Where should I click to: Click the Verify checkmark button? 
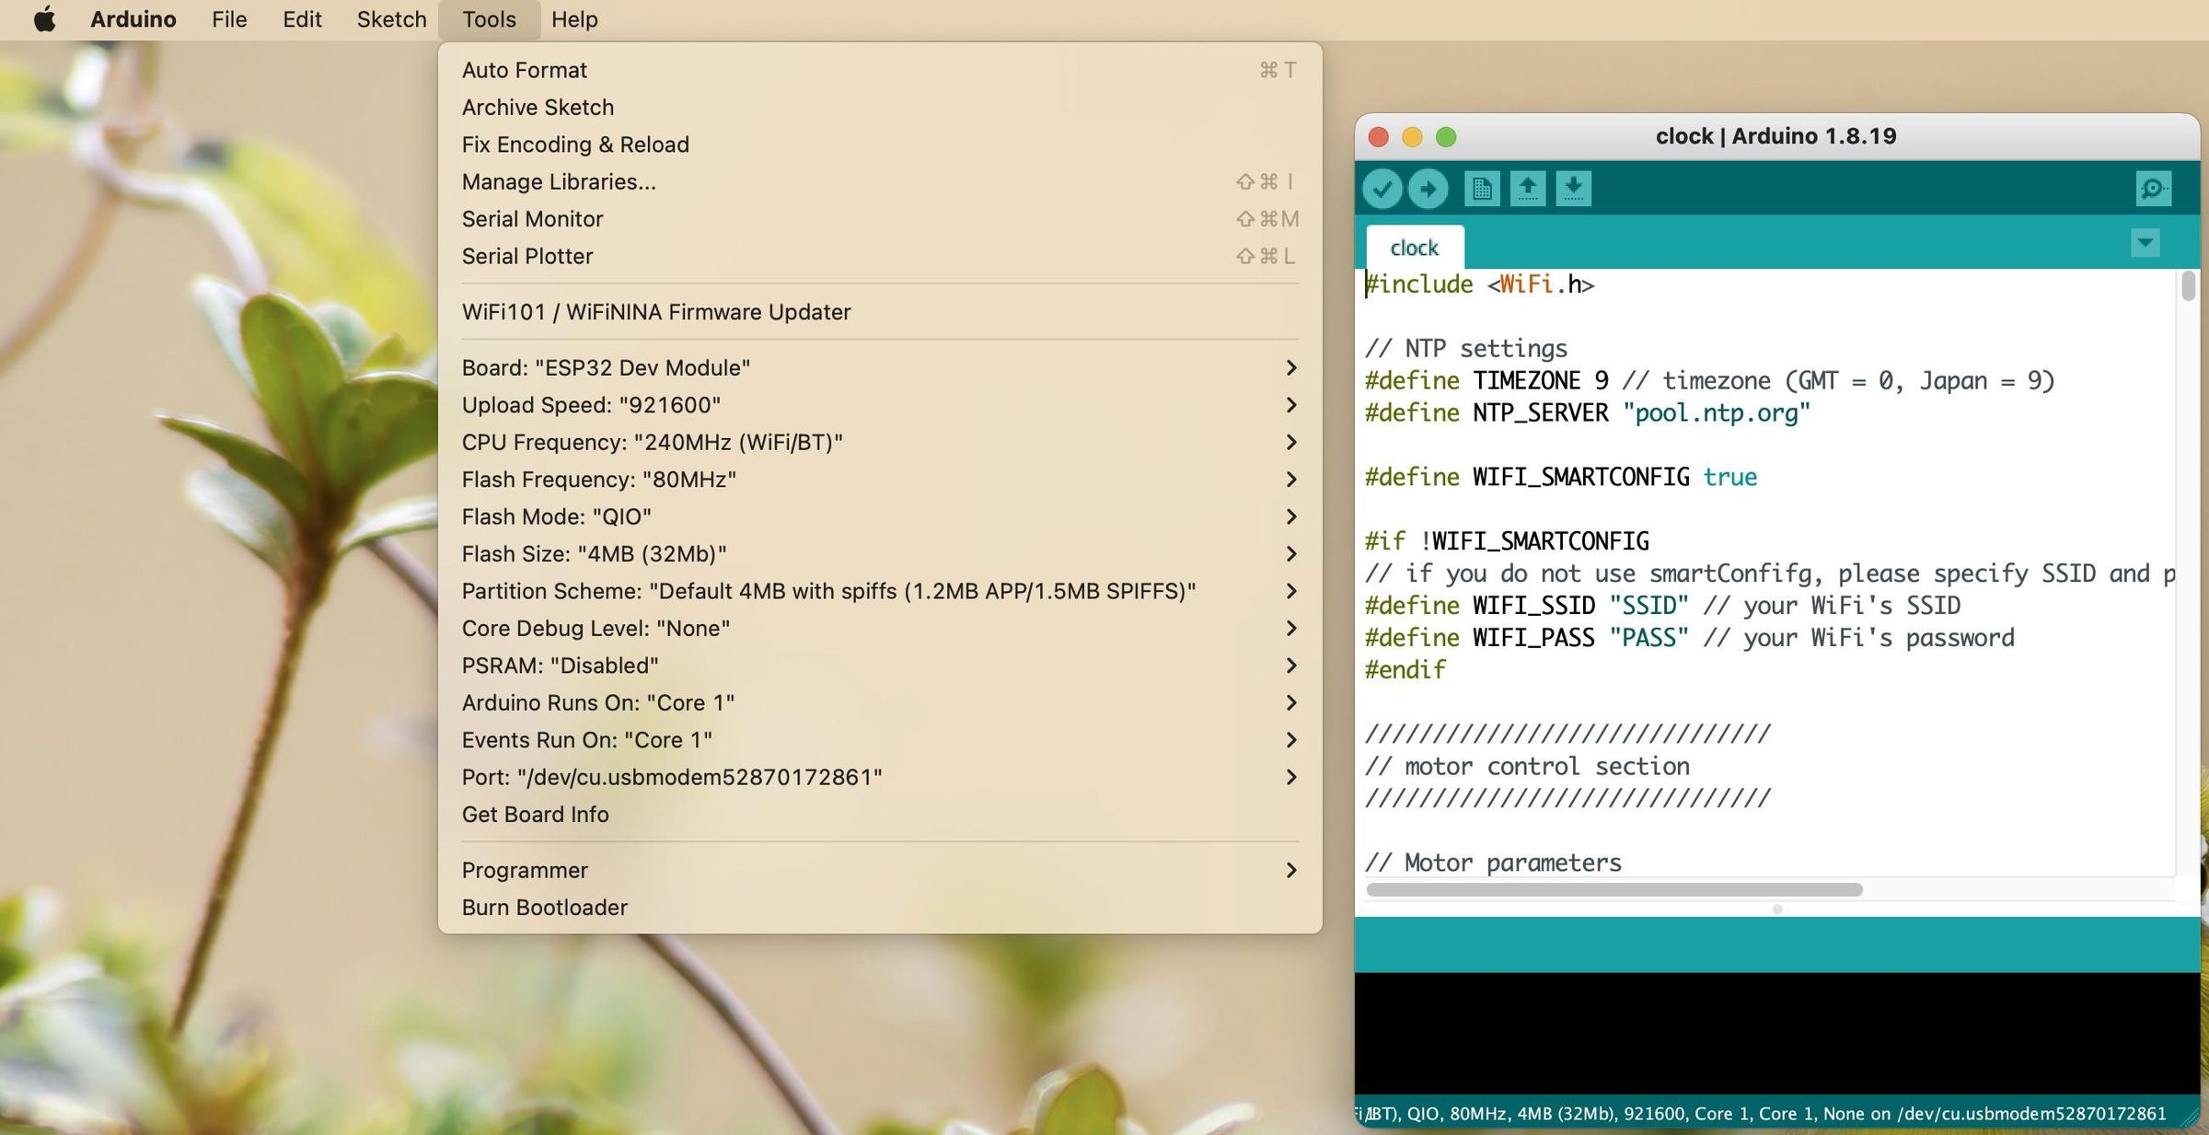pos(1382,190)
